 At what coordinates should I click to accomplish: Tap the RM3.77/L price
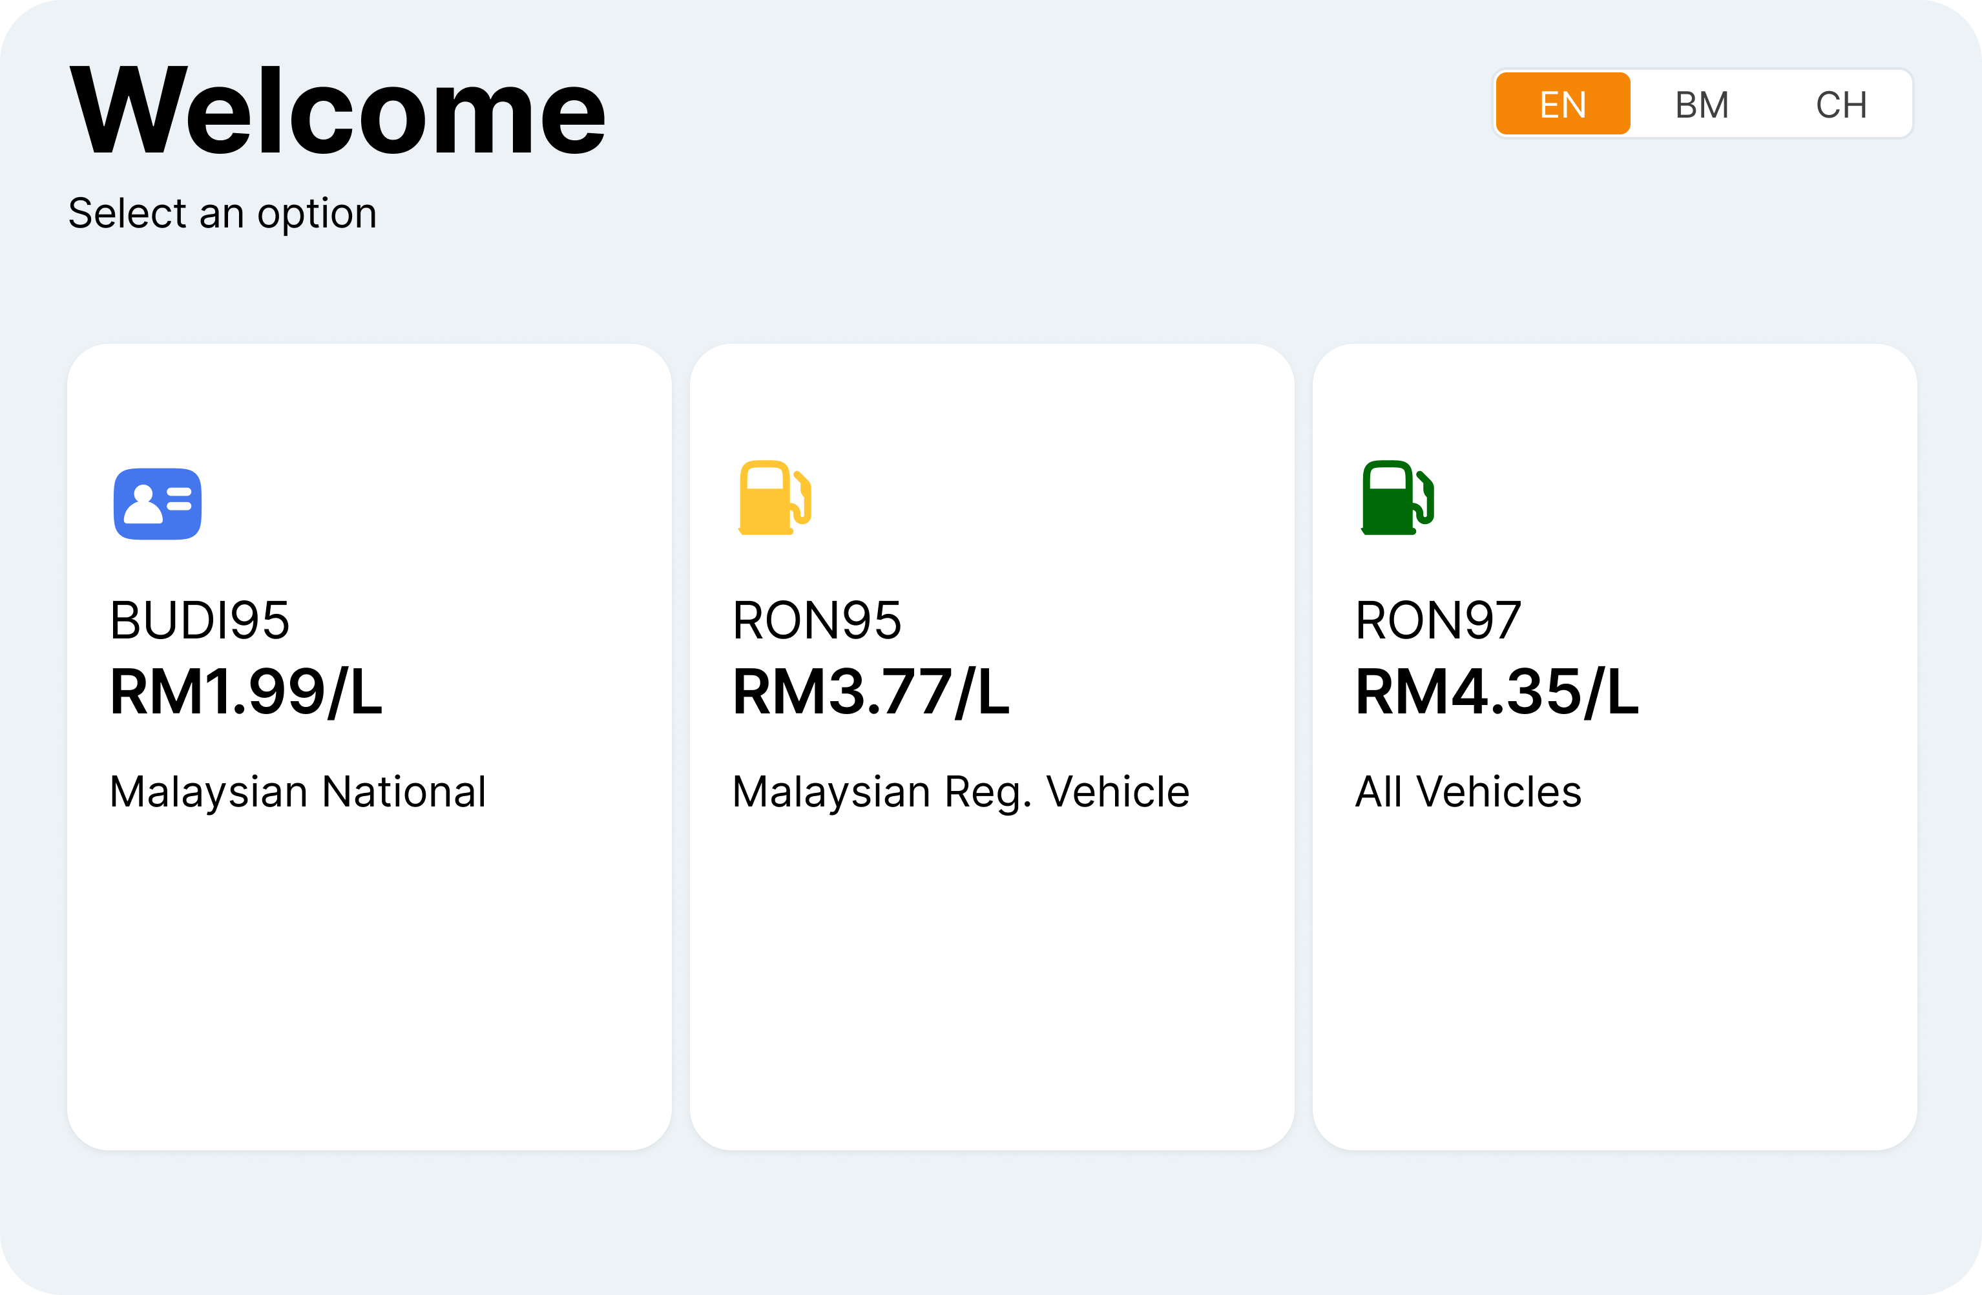pos(871,692)
